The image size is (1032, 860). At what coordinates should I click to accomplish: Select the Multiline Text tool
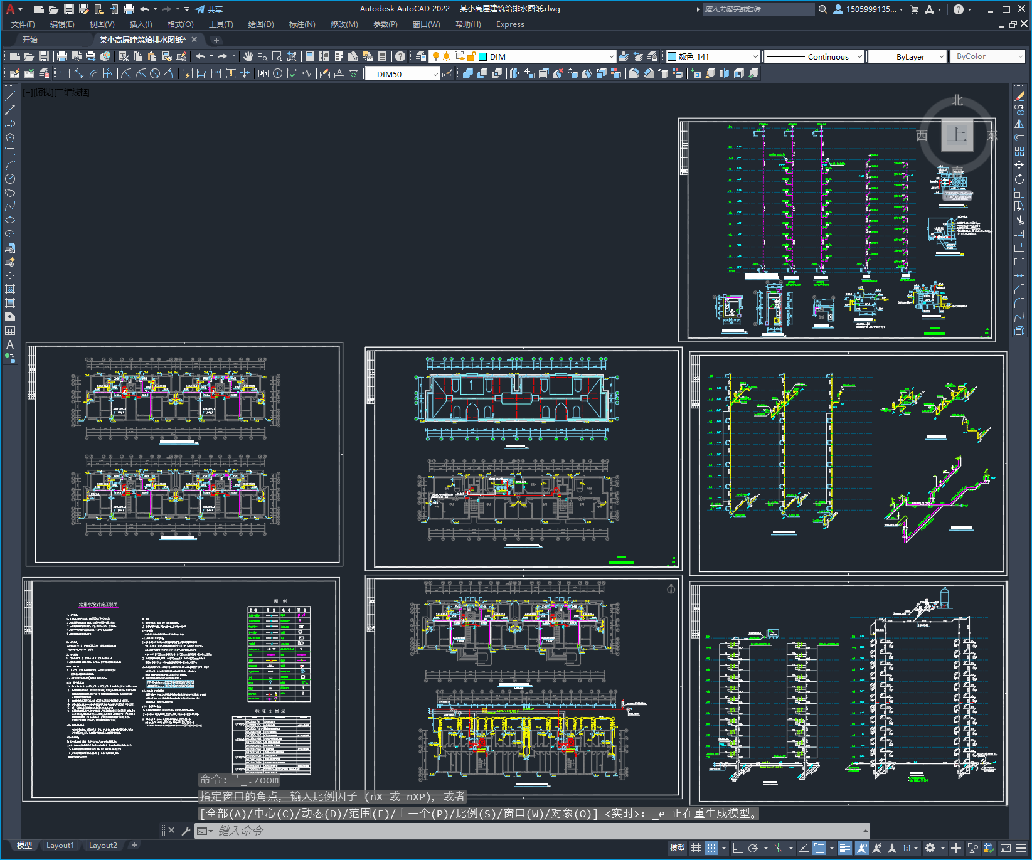[x=10, y=344]
